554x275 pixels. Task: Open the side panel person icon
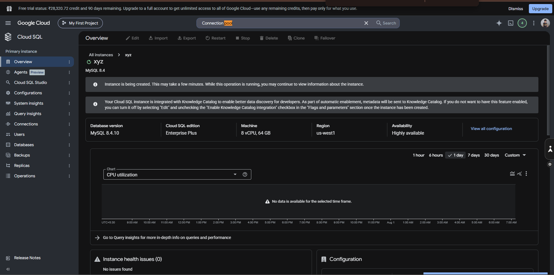point(550,149)
